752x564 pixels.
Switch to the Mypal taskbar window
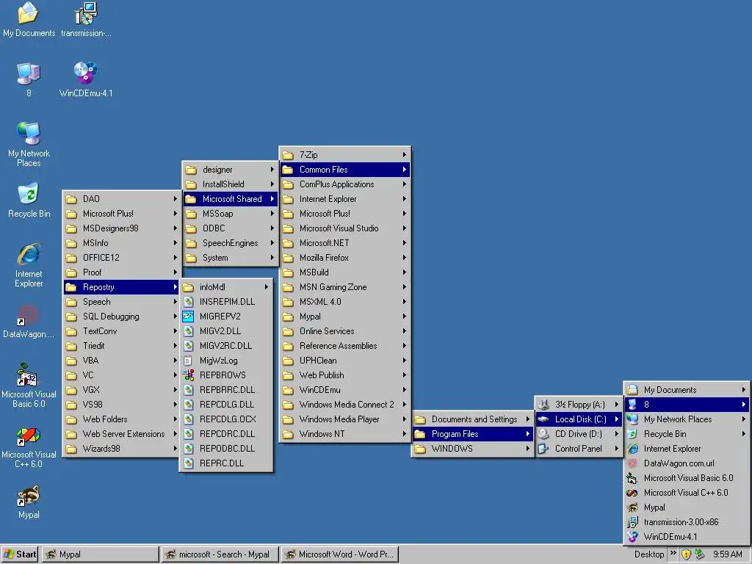tap(100, 554)
